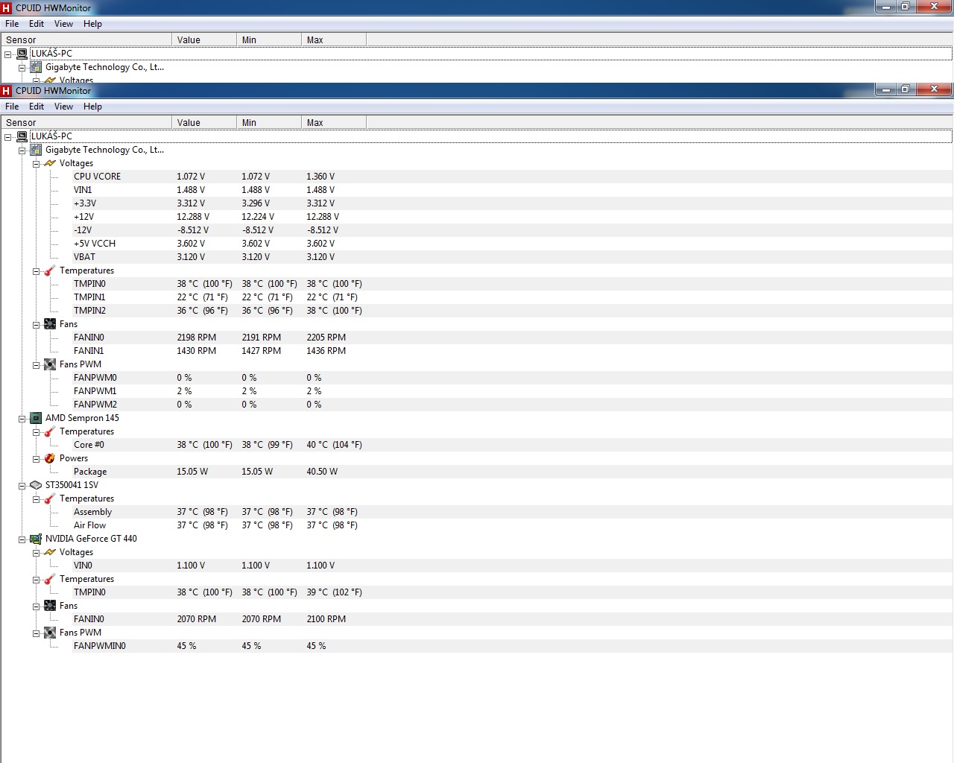The image size is (954, 763).
Task: Open File menu in front HWMonitor window
Action: [x=12, y=107]
